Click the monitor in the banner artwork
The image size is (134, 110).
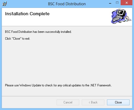click(x=122, y=13)
